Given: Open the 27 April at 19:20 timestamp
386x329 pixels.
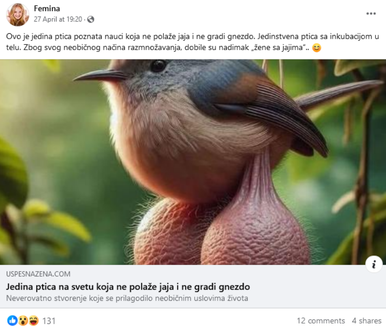Looking at the screenshot, I should tap(58, 19).
